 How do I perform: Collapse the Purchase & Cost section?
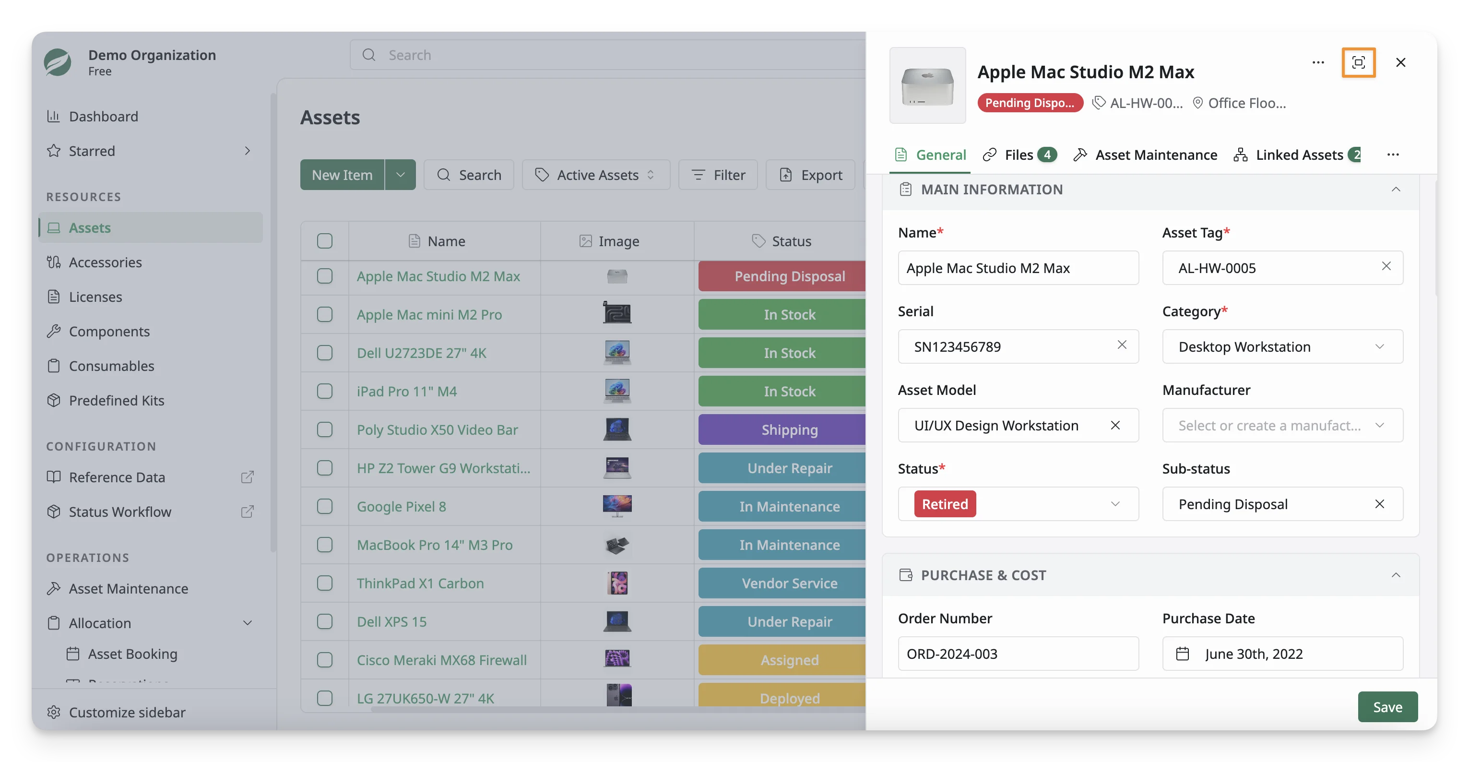click(1396, 575)
